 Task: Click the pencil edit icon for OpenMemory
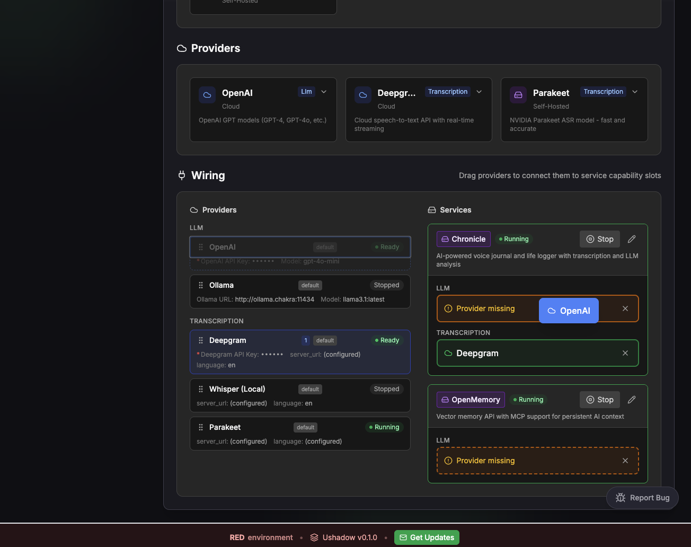click(632, 400)
